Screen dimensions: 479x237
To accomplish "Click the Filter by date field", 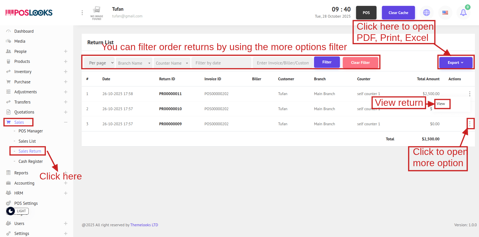I will 221,63.
